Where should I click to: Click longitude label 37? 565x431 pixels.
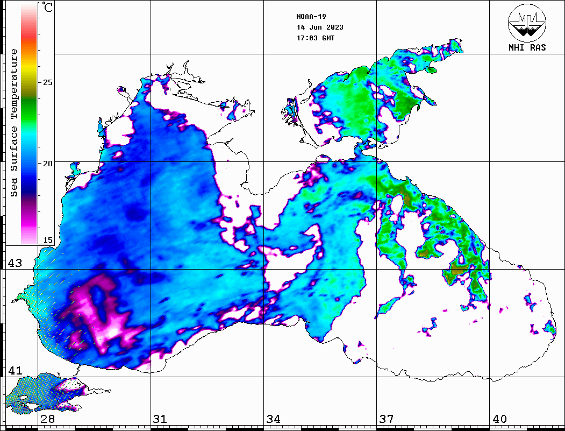coord(387,419)
